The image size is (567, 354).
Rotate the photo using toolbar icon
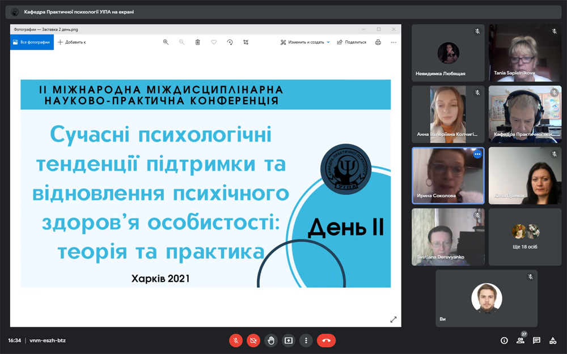click(230, 42)
